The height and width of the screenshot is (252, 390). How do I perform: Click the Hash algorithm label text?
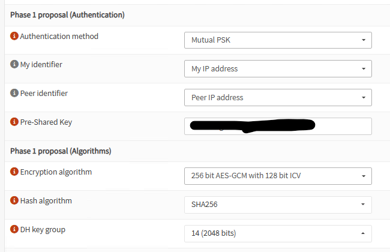pos(46,200)
